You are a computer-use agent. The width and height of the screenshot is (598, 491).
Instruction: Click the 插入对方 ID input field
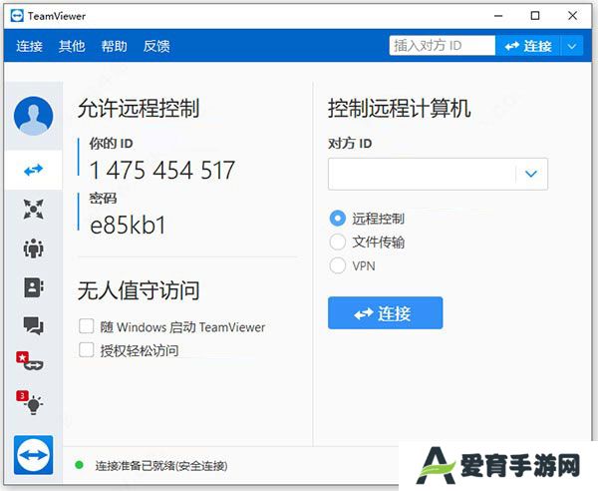coord(442,46)
